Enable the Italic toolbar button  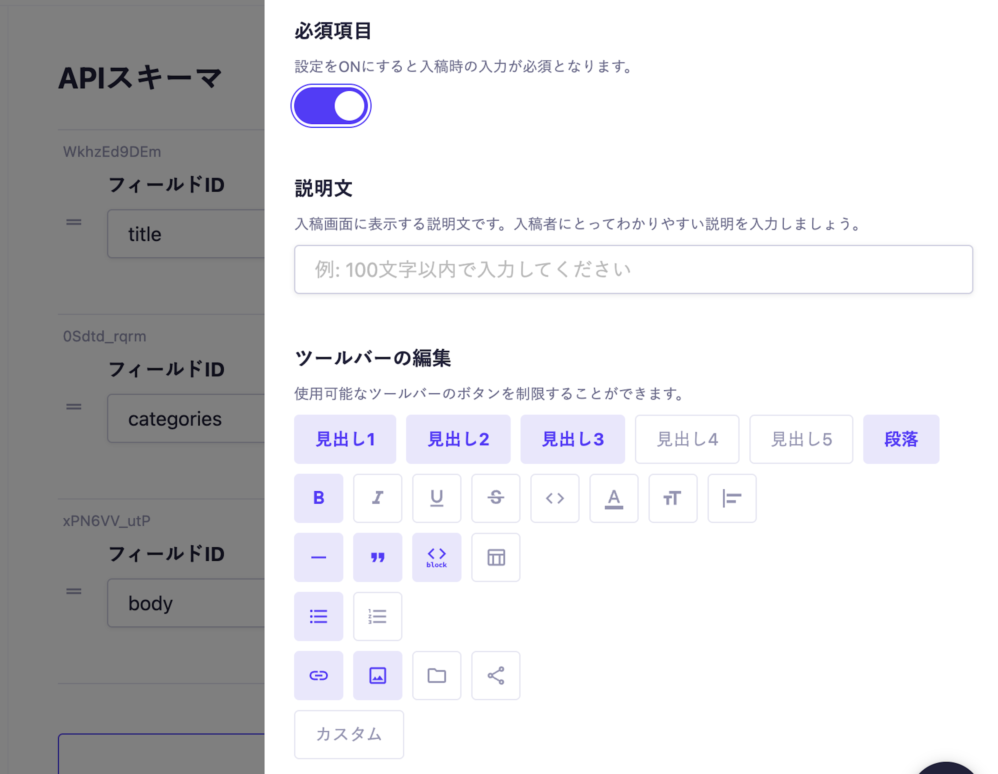(377, 498)
